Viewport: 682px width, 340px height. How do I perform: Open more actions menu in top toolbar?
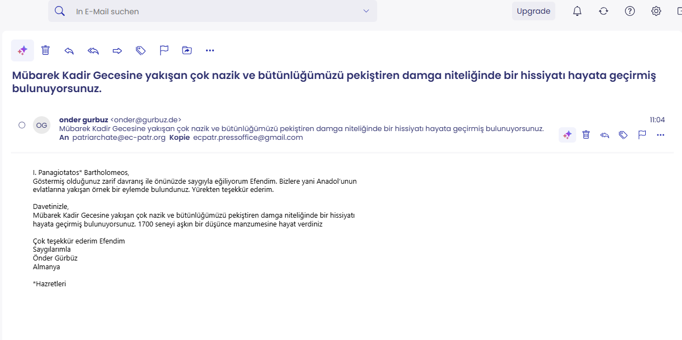point(210,50)
